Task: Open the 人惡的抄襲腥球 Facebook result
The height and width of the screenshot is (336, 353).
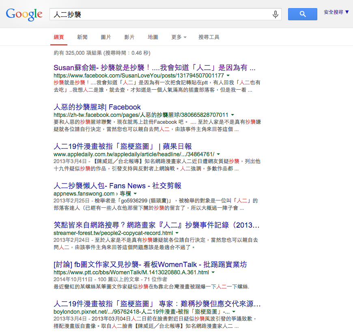Action: click(x=97, y=107)
